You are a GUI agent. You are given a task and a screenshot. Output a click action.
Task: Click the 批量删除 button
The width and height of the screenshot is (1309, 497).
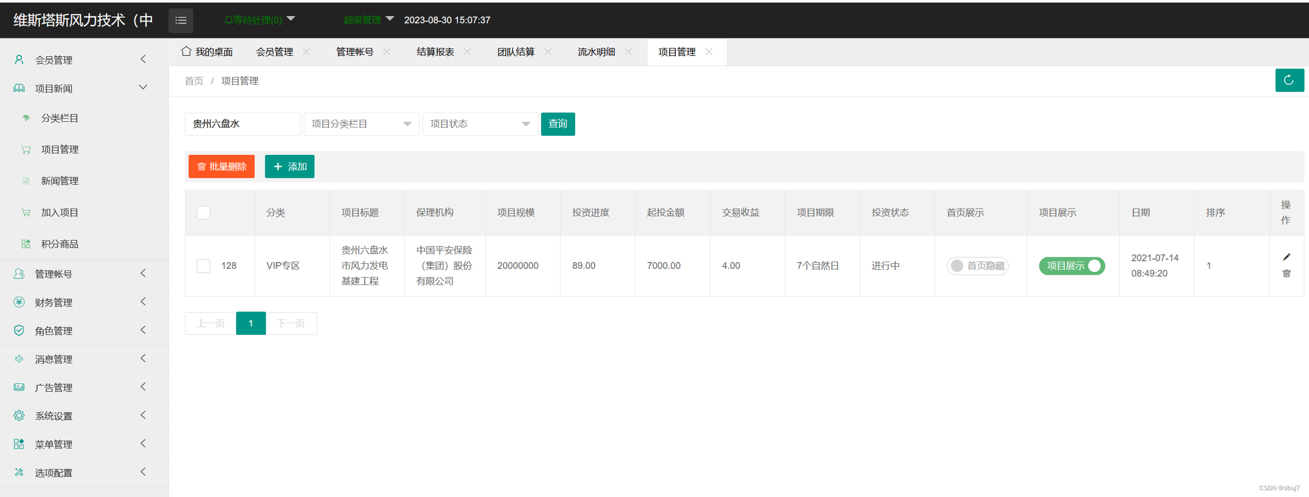(x=222, y=166)
